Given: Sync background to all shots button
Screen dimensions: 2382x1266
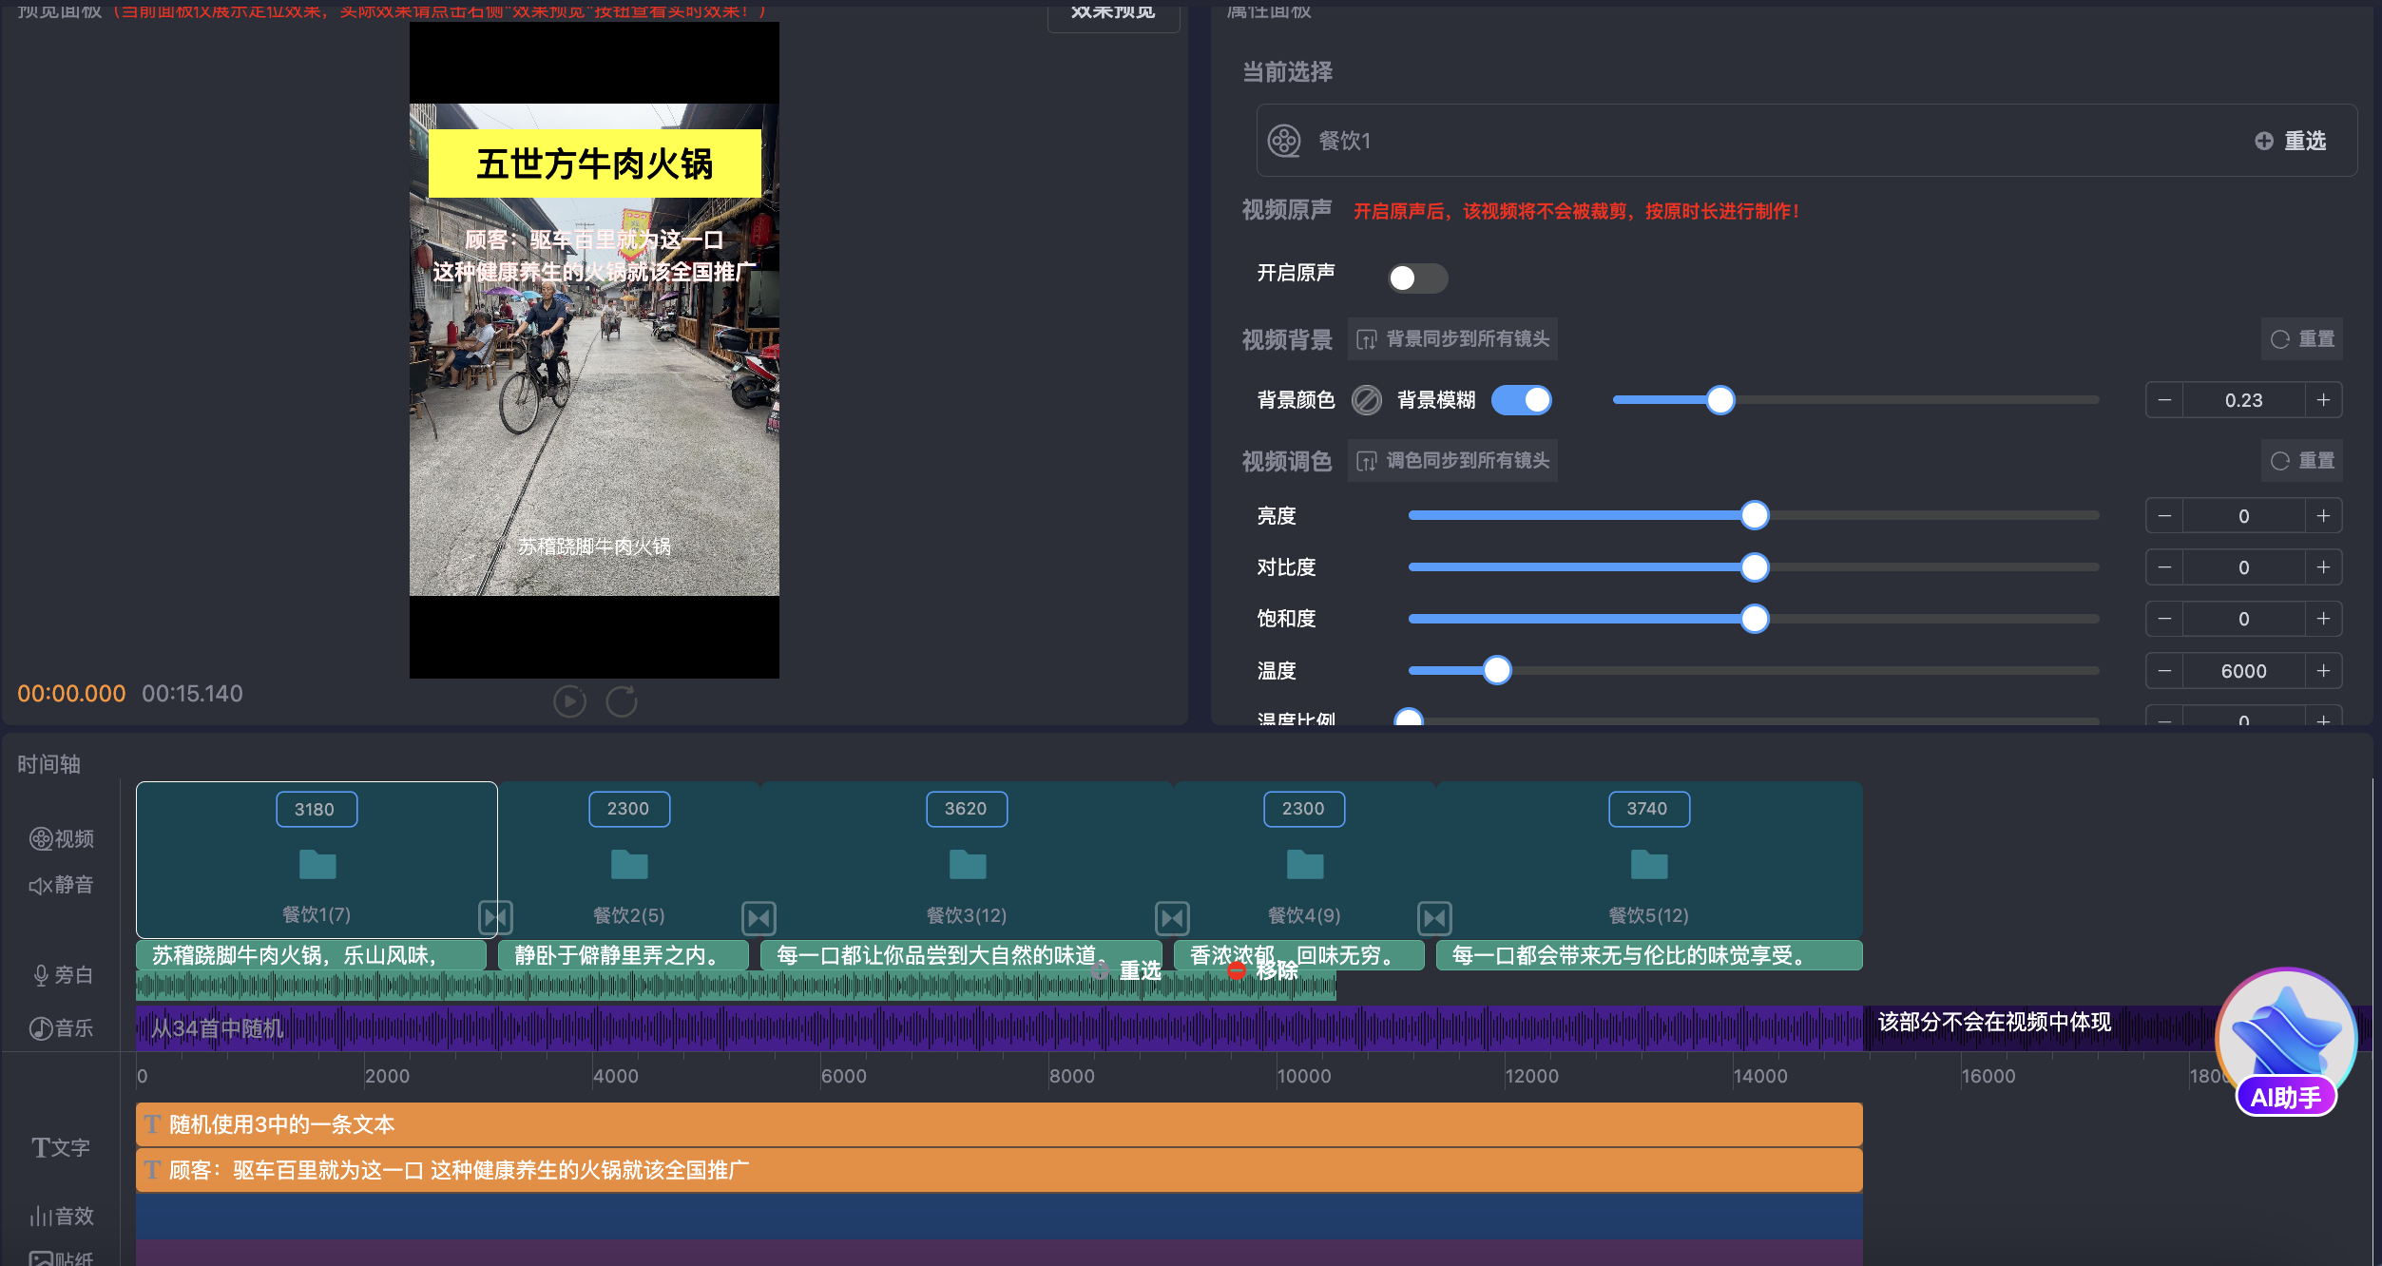Looking at the screenshot, I should click(x=1452, y=339).
